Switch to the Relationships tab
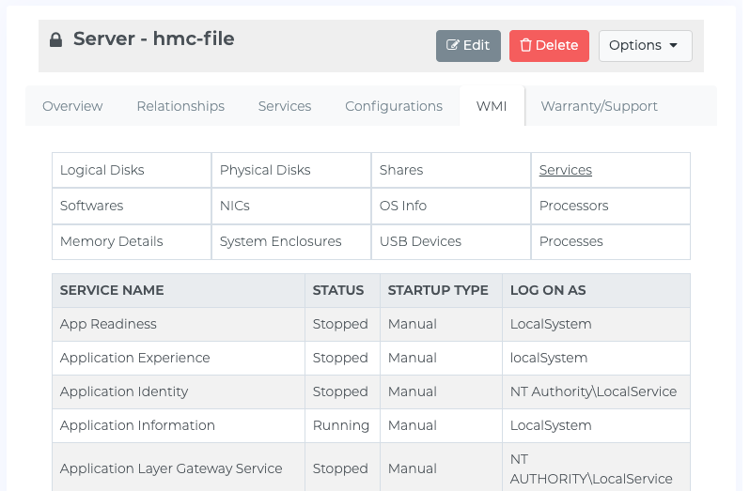The image size is (750, 491). click(x=180, y=106)
